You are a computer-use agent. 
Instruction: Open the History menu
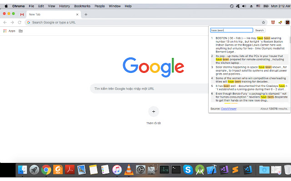[x=65, y=6]
